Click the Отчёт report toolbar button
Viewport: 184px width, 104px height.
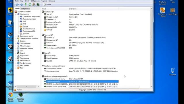(47, 5)
